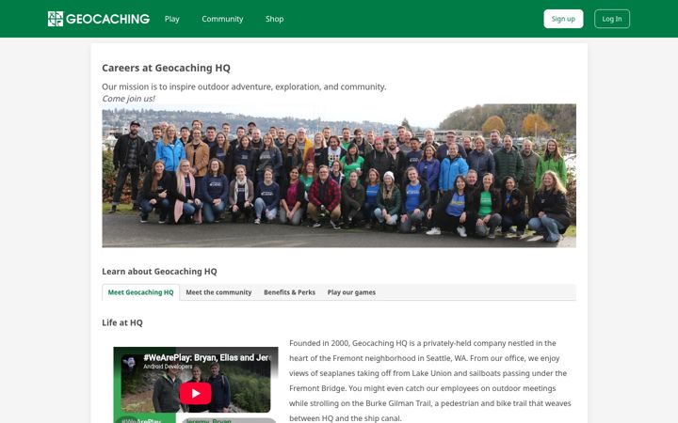Open the Benefits & Perks tab

[289, 292]
